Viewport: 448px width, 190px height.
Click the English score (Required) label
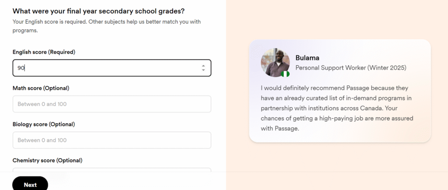(44, 52)
